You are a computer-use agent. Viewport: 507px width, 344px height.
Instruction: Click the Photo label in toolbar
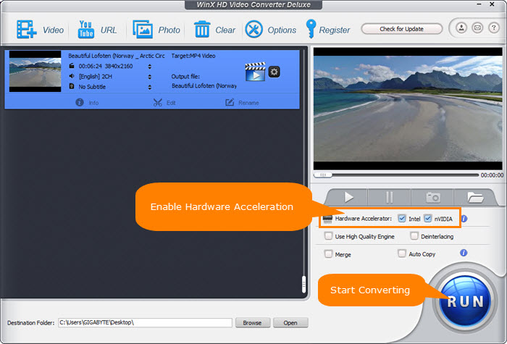click(169, 30)
